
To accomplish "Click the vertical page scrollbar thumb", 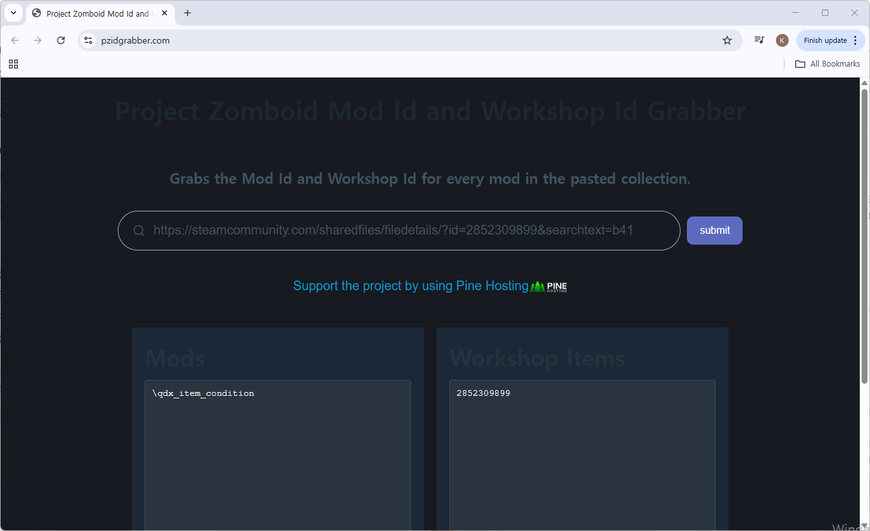I will [864, 237].
